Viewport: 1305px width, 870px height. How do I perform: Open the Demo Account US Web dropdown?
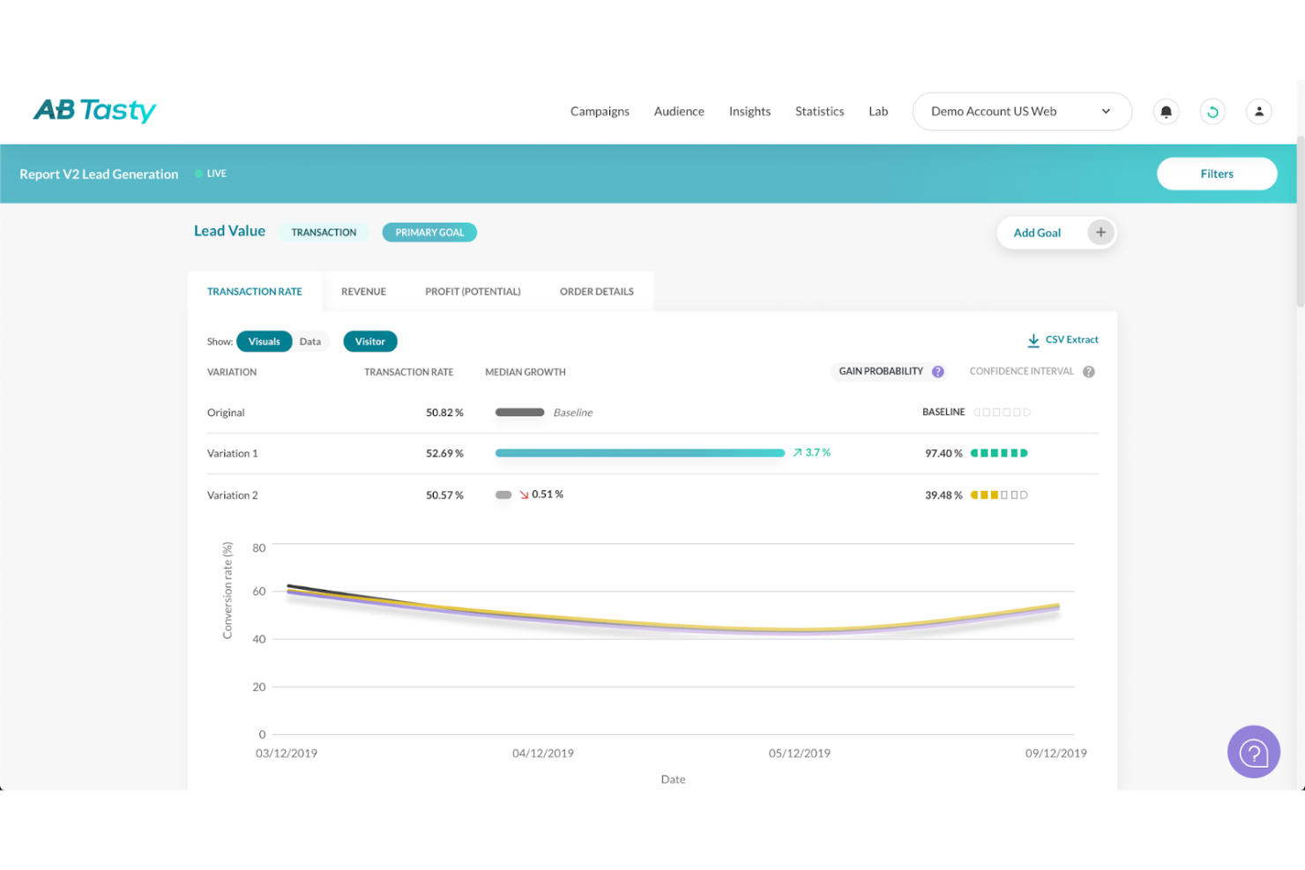click(x=1021, y=111)
